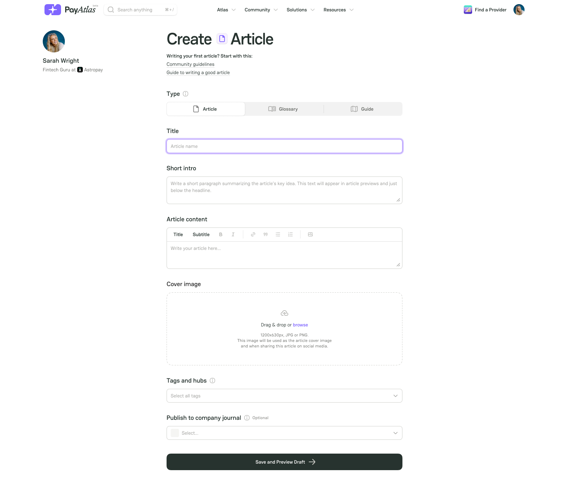Image resolution: width=569 pixels, height=496 pixels.
Task: Click the Article name title field
Action: click(284, 146)
